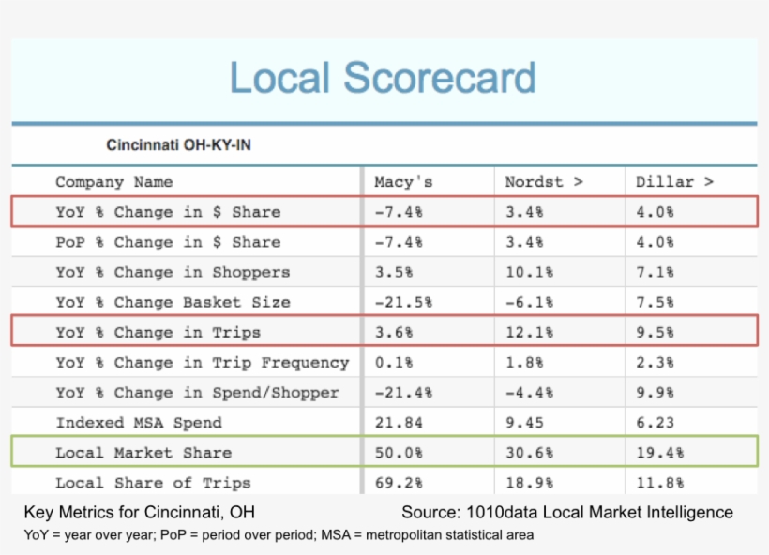Click the Company Name header cell
This screenshot has width=769, height=555.
(113, 182)
